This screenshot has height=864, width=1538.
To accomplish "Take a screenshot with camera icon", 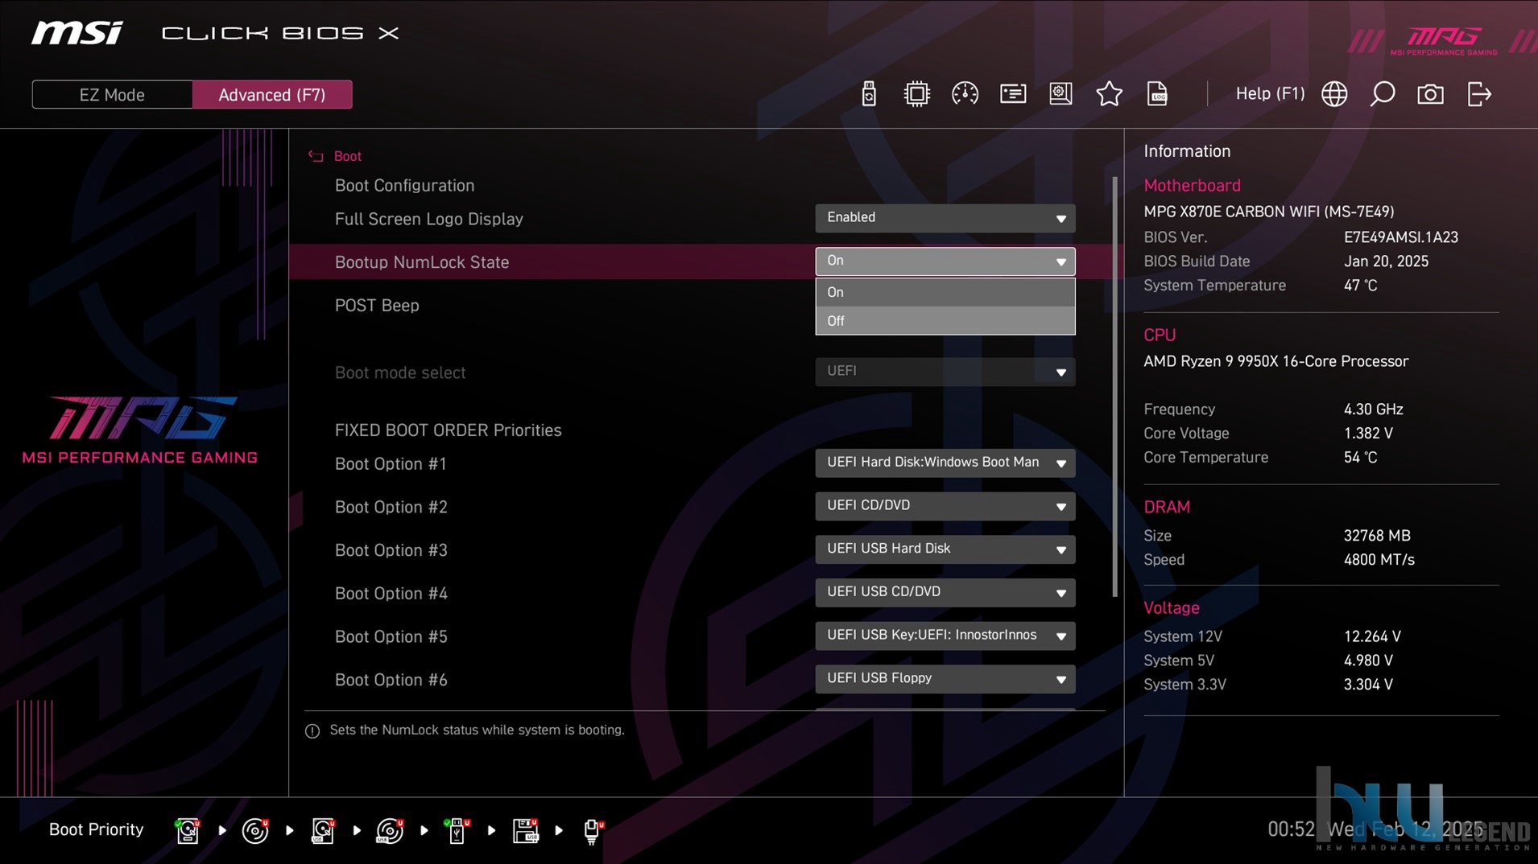I will 1430,94.
